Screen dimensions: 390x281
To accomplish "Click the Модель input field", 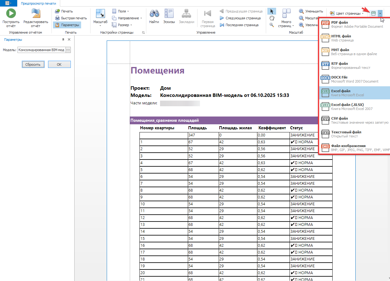I will point(41,50).
